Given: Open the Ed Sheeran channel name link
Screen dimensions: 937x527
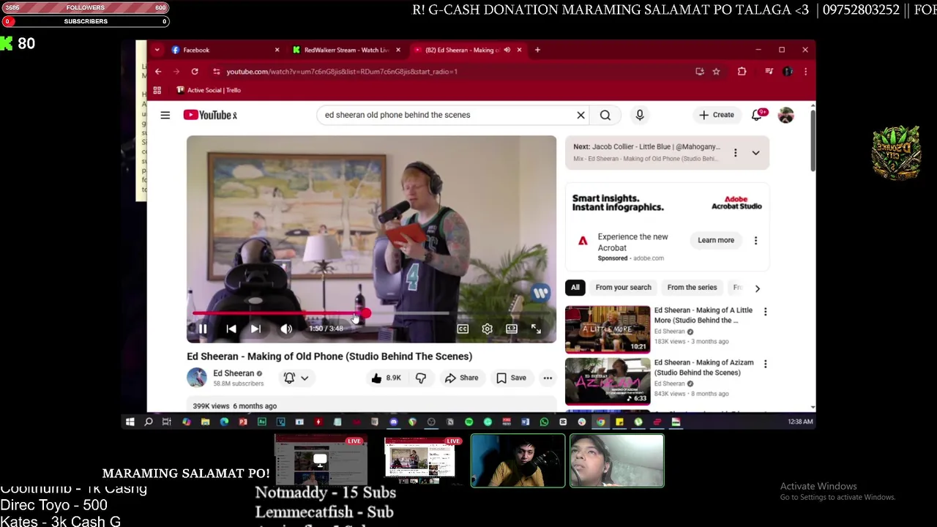Looking at the screenshot, I should pyautogui.click(x=234, y=373).
